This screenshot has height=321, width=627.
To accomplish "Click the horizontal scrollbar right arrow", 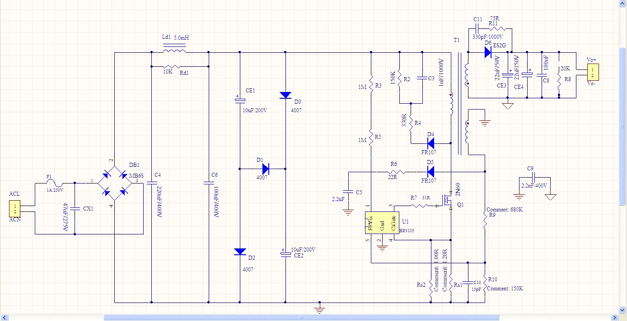I will [615, 317].
